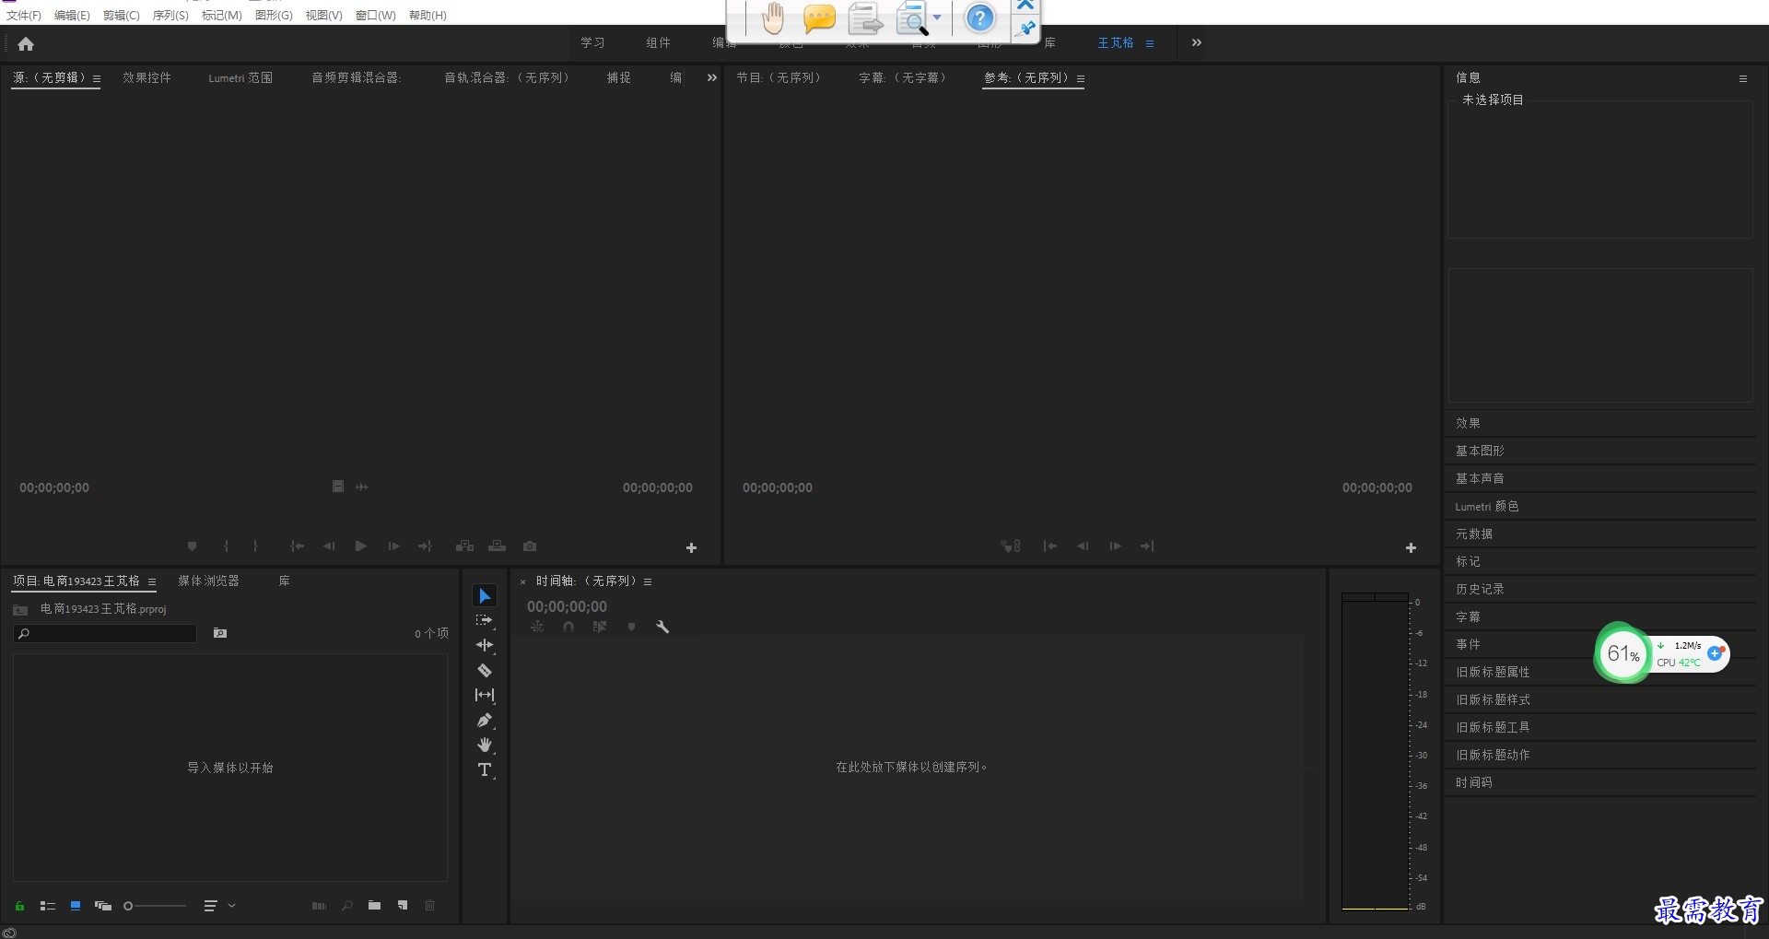
Task: Open Timeline panel hamburger menu
Action: (x=648, y=581)
